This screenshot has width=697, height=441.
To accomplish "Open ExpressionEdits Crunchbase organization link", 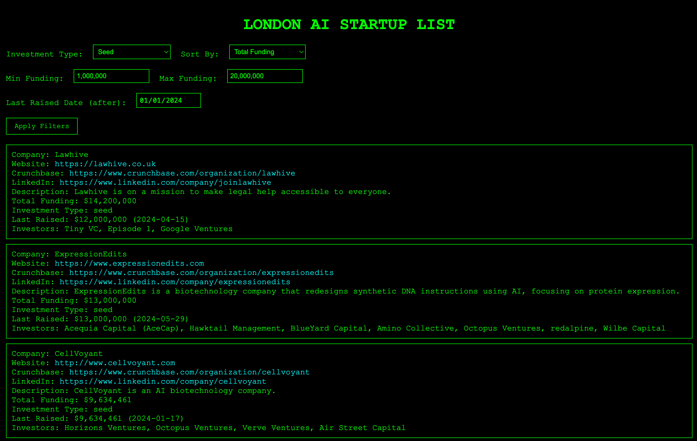I will [x=201, y=273].
